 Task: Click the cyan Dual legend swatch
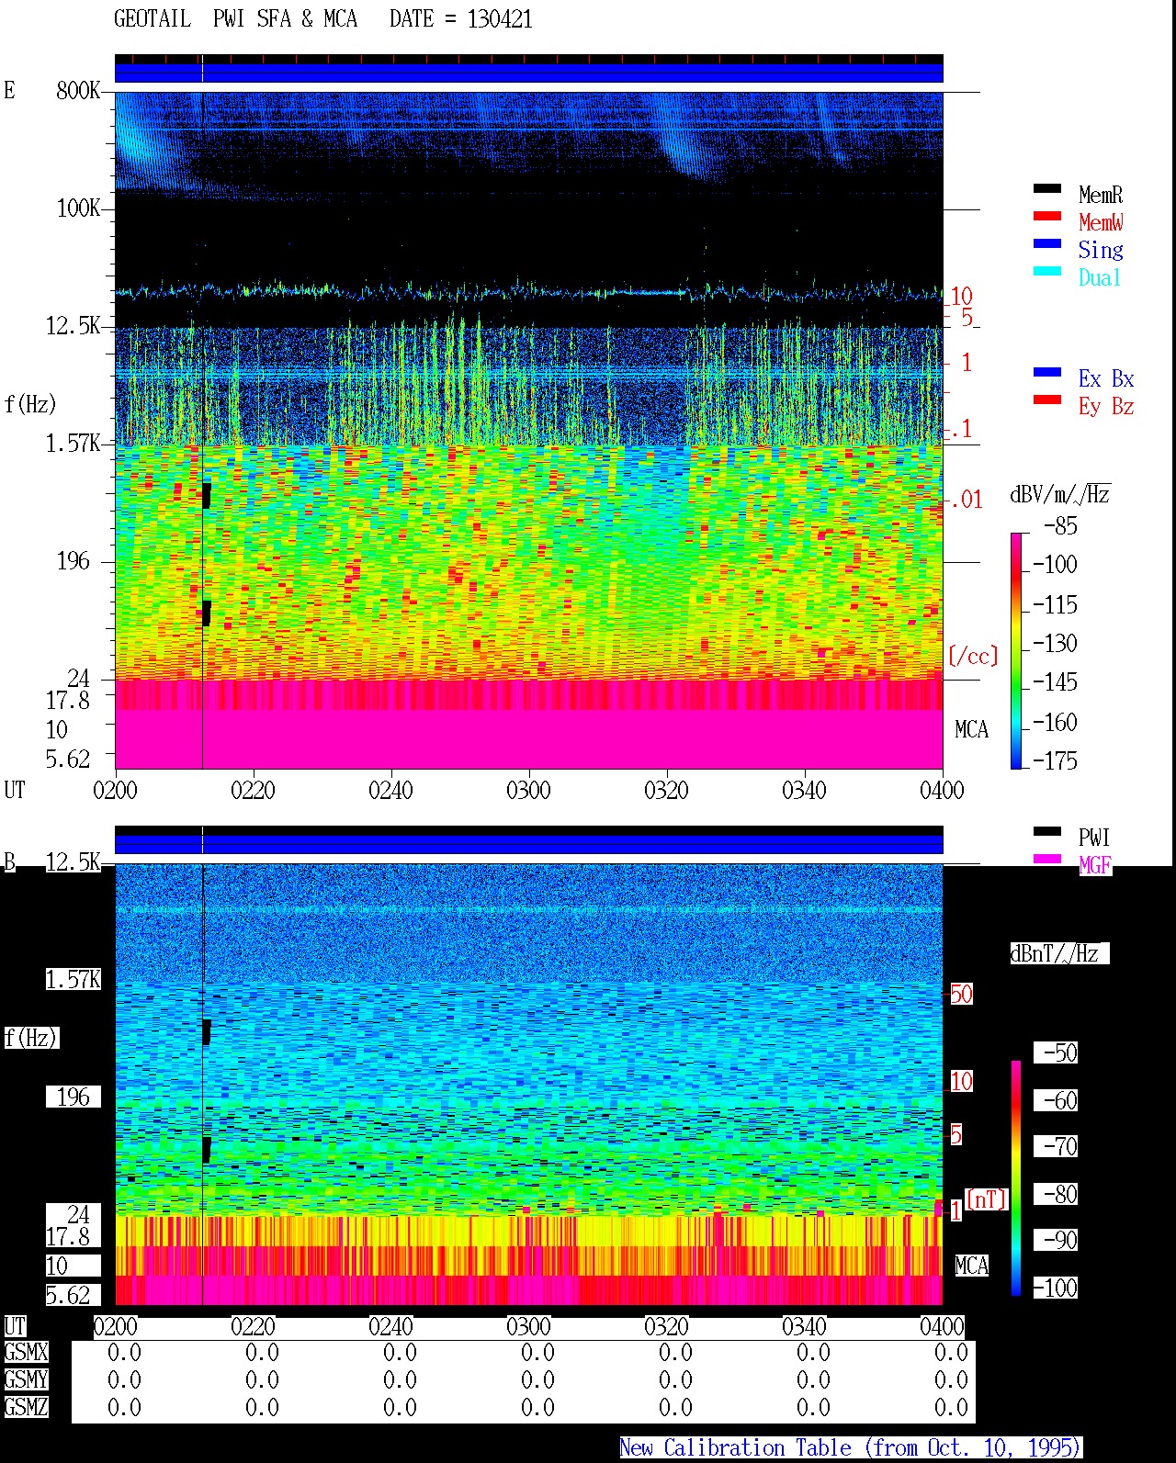tap(1046, 271)
